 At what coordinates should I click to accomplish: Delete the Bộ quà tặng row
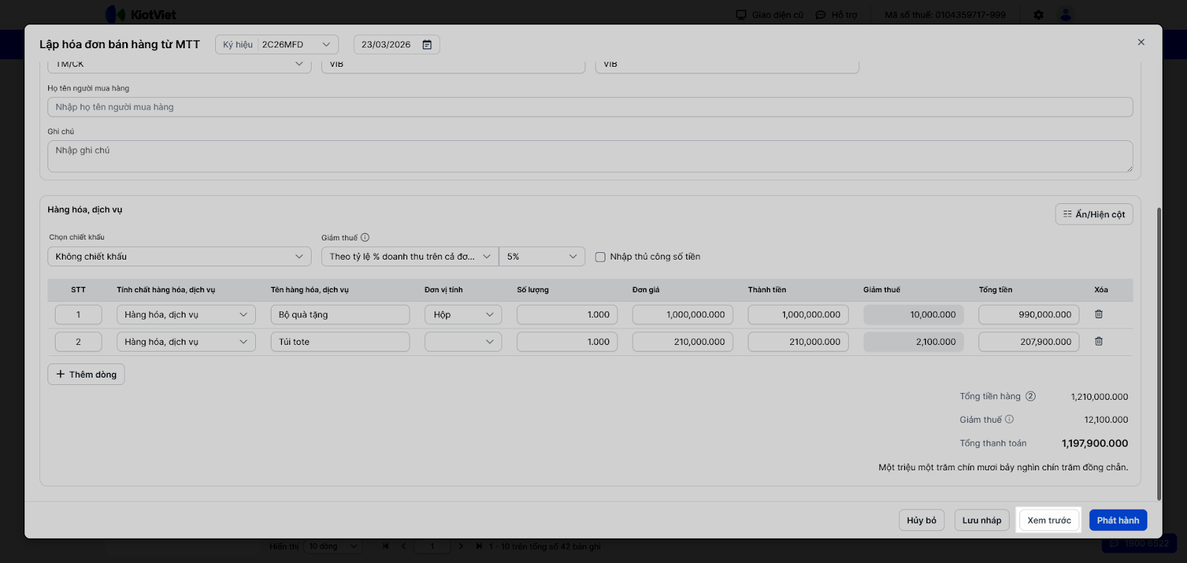1099,315
